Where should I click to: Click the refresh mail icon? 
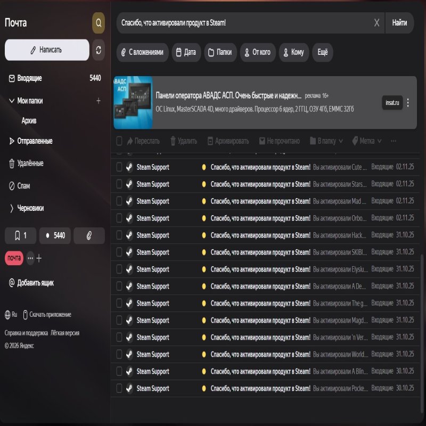98,50
